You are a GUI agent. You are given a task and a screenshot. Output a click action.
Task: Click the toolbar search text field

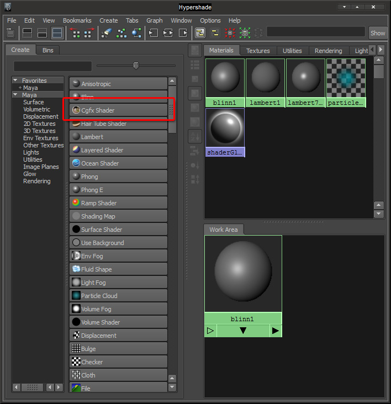coord(316,32)
